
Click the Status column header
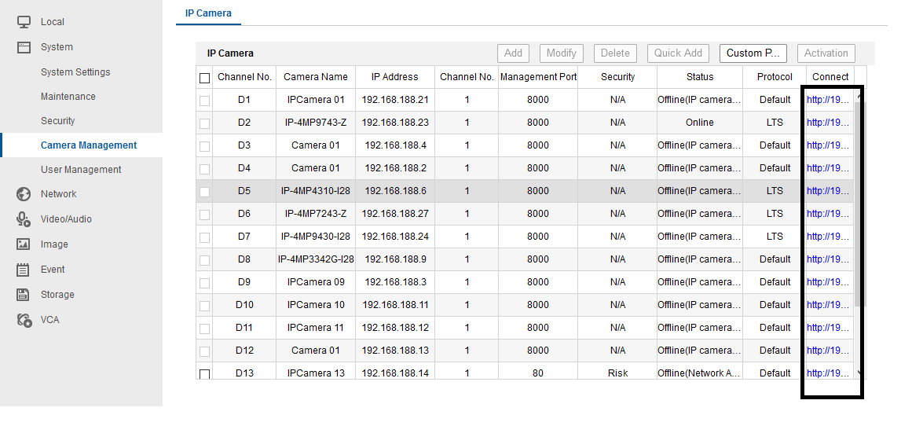(x=700, y=77)
